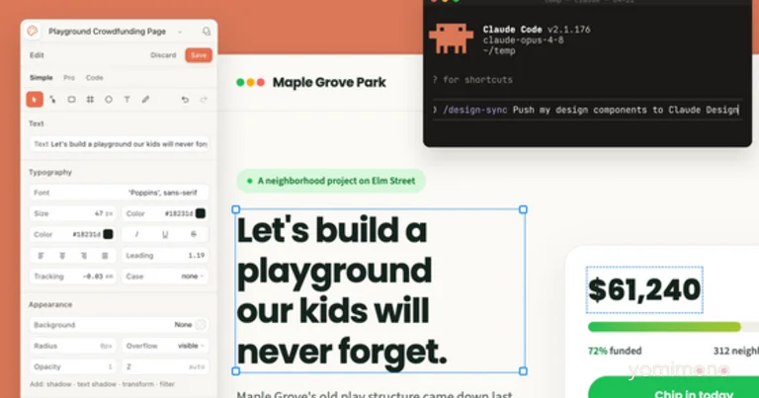Open the color swatch beside the Size field
The width and height of the screenshot is (759, 398).
click(x=200, y=213)
